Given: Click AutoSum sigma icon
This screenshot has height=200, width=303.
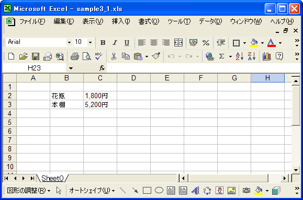Looking at the screenshot, I should (x=222, y=56).
